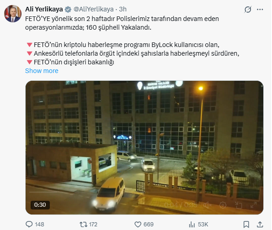
Task: Bookmark this tweet
Action: pyautogui.click(x=246, y=225)
